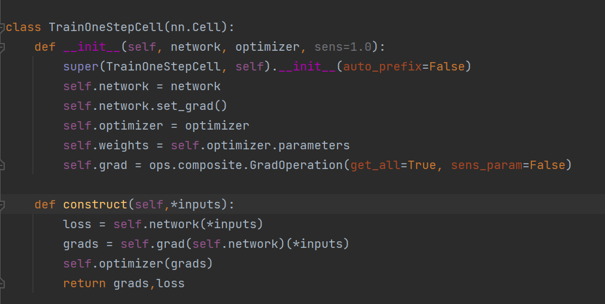This screenshot has width=605, height=304.
Task: Click the construct method name
Action: [x=95, y=205]
